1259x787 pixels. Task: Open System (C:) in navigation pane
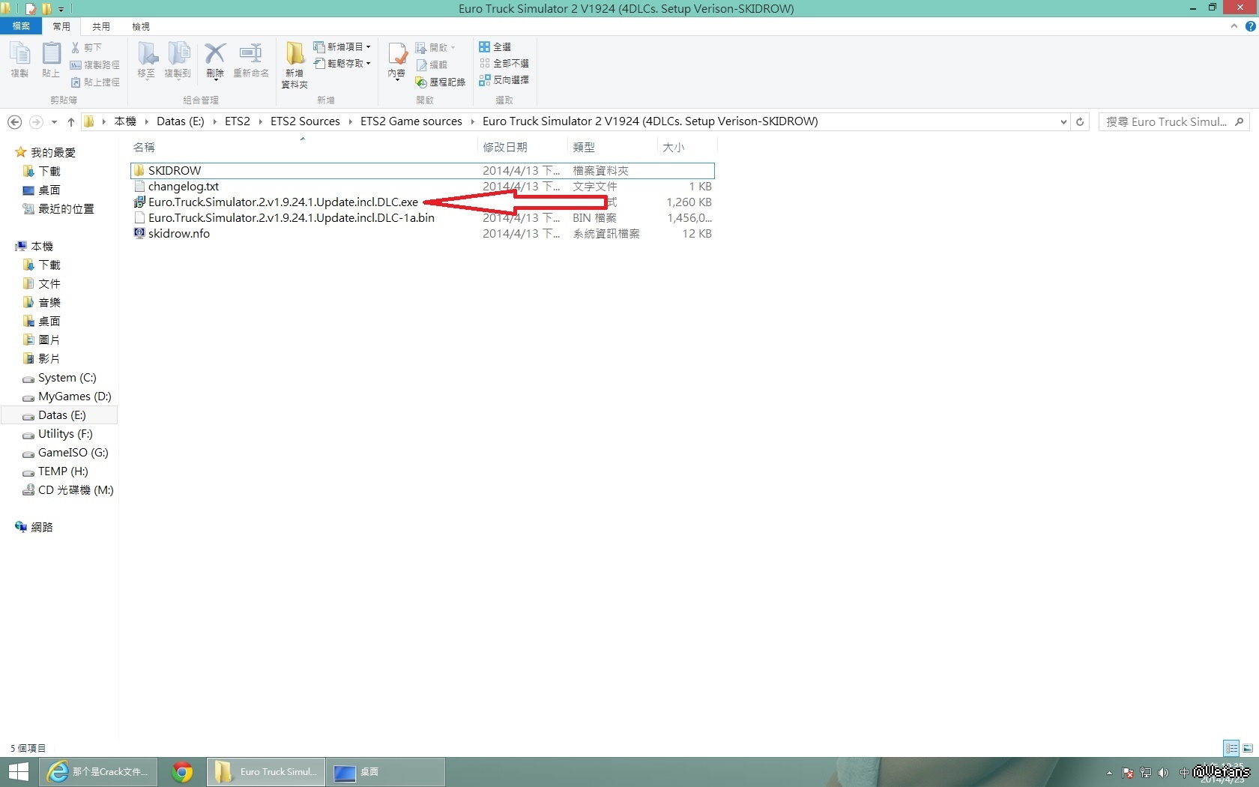[60, 378]
